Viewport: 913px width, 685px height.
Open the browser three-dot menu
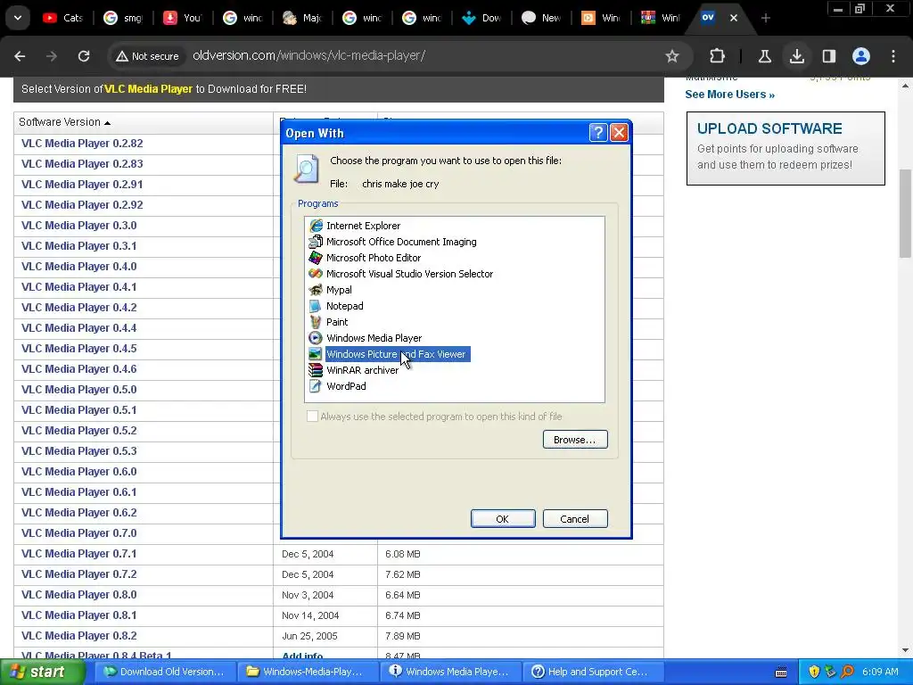[893, 56]
